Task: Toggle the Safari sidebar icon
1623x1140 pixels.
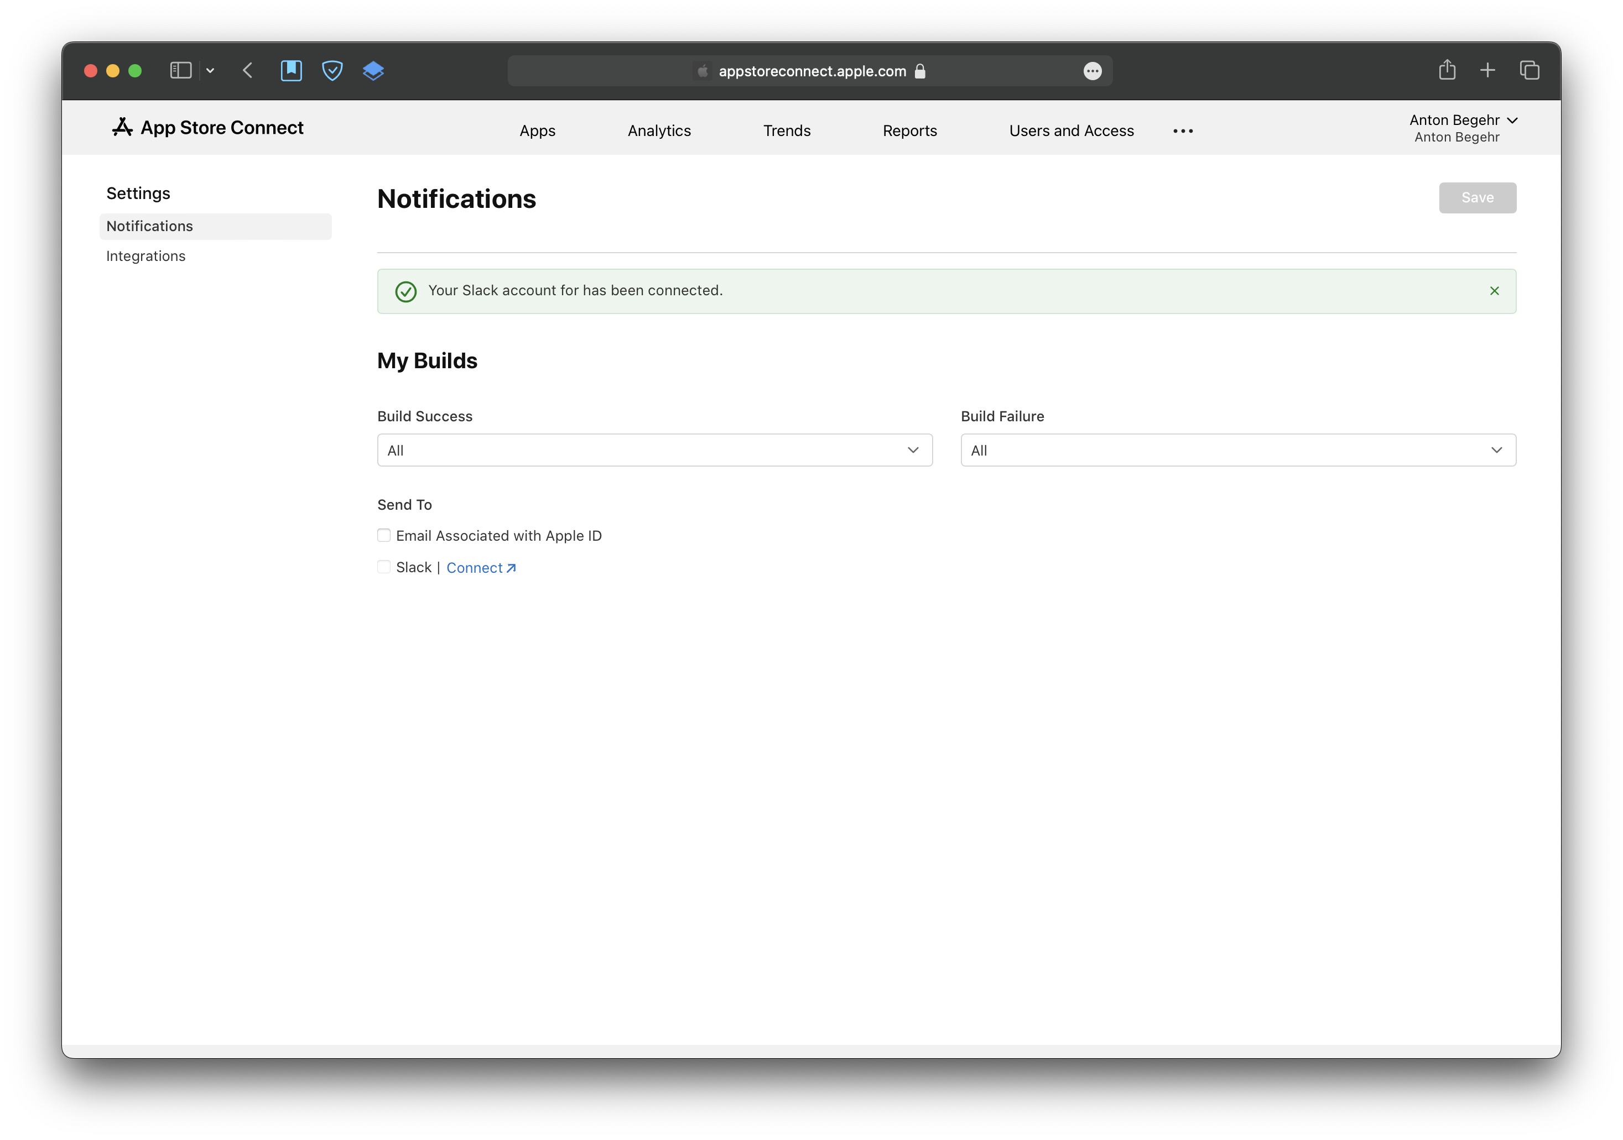Action: (181, 71)
